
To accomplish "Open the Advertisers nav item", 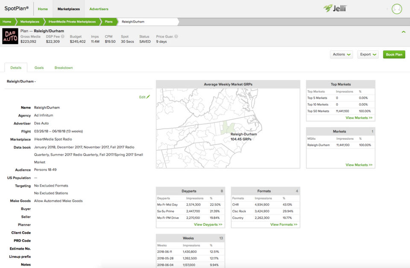I will click(x=99, y=9).
